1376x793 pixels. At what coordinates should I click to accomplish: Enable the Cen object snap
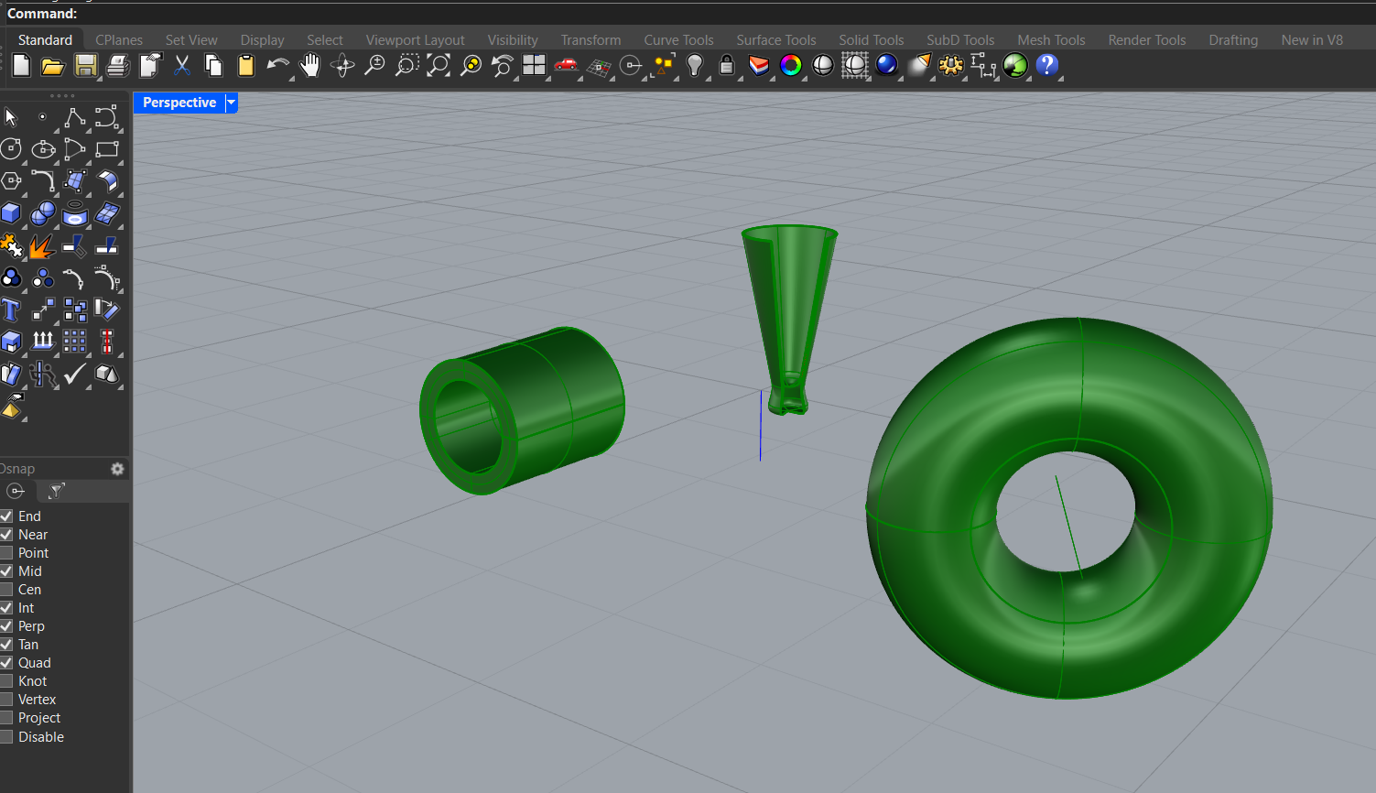tap(7, 589)
